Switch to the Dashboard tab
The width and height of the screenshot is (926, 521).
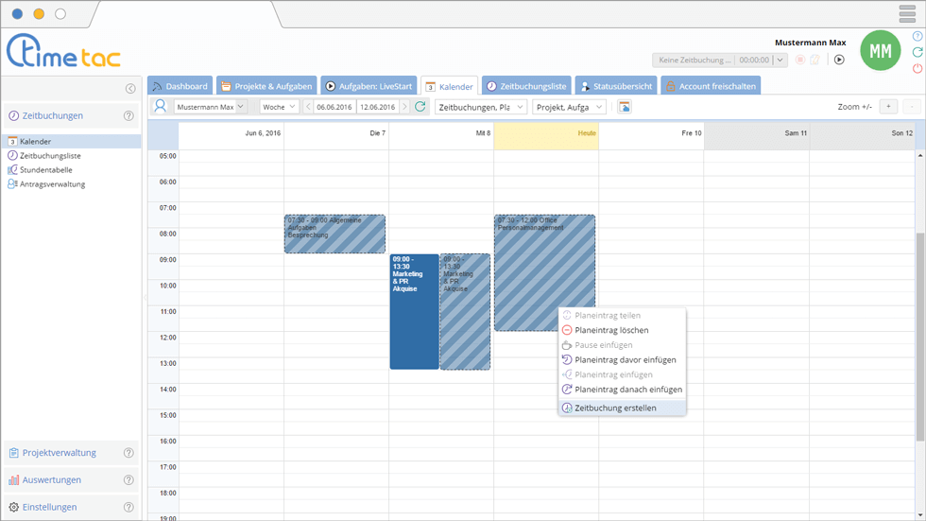click(180, 86)
